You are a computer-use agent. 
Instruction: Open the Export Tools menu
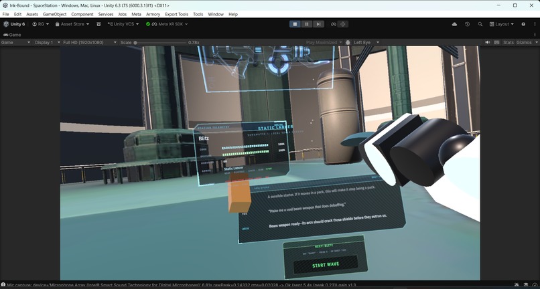[176, 14]
